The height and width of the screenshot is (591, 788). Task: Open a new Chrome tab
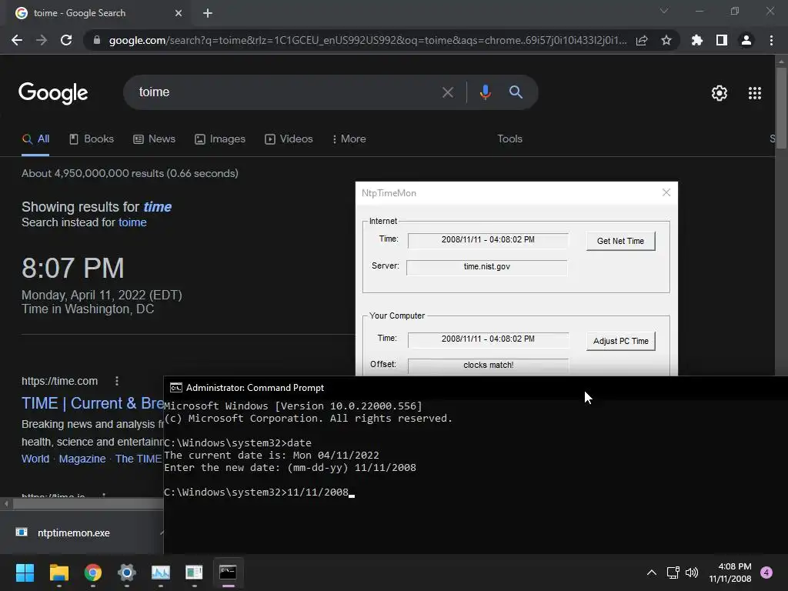click(x=208, y=13)
